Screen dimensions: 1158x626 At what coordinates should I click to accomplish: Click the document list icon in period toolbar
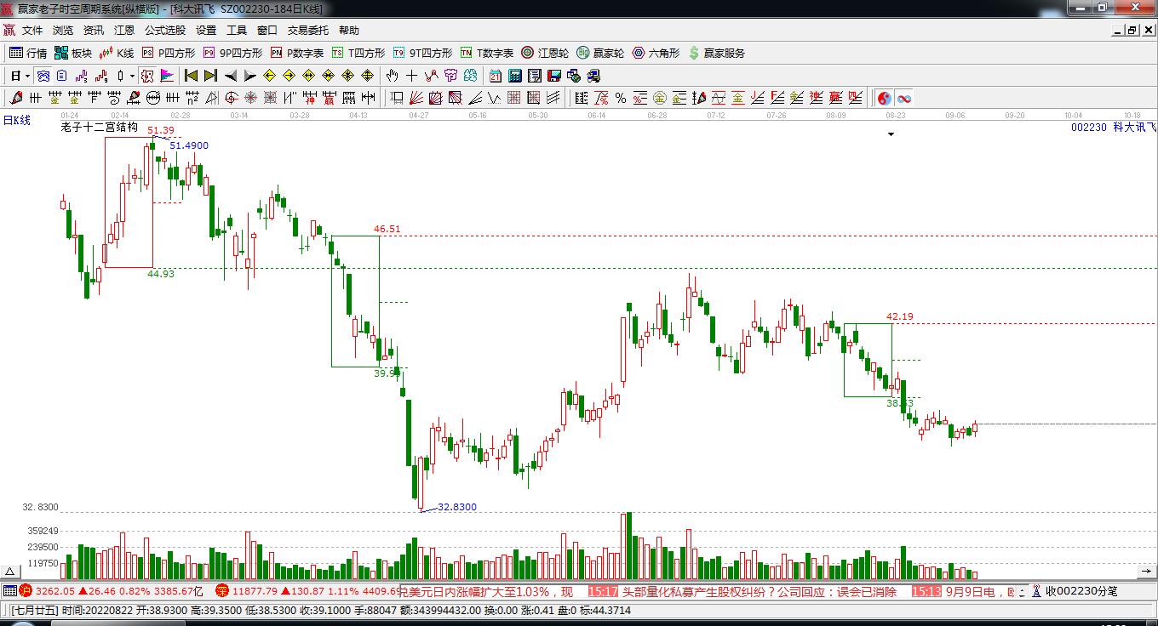click(61, 76)
